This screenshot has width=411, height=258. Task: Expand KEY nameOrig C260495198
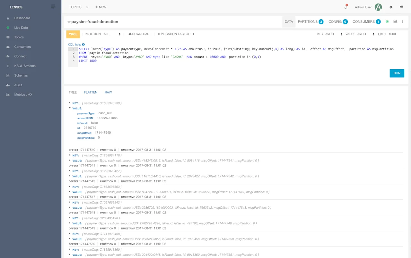pyautogui.click(x=70, y=218)
